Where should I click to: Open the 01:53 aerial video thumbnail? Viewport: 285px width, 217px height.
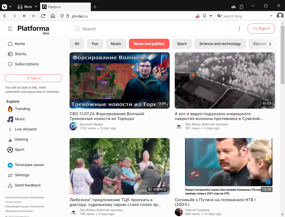(225, 81)
